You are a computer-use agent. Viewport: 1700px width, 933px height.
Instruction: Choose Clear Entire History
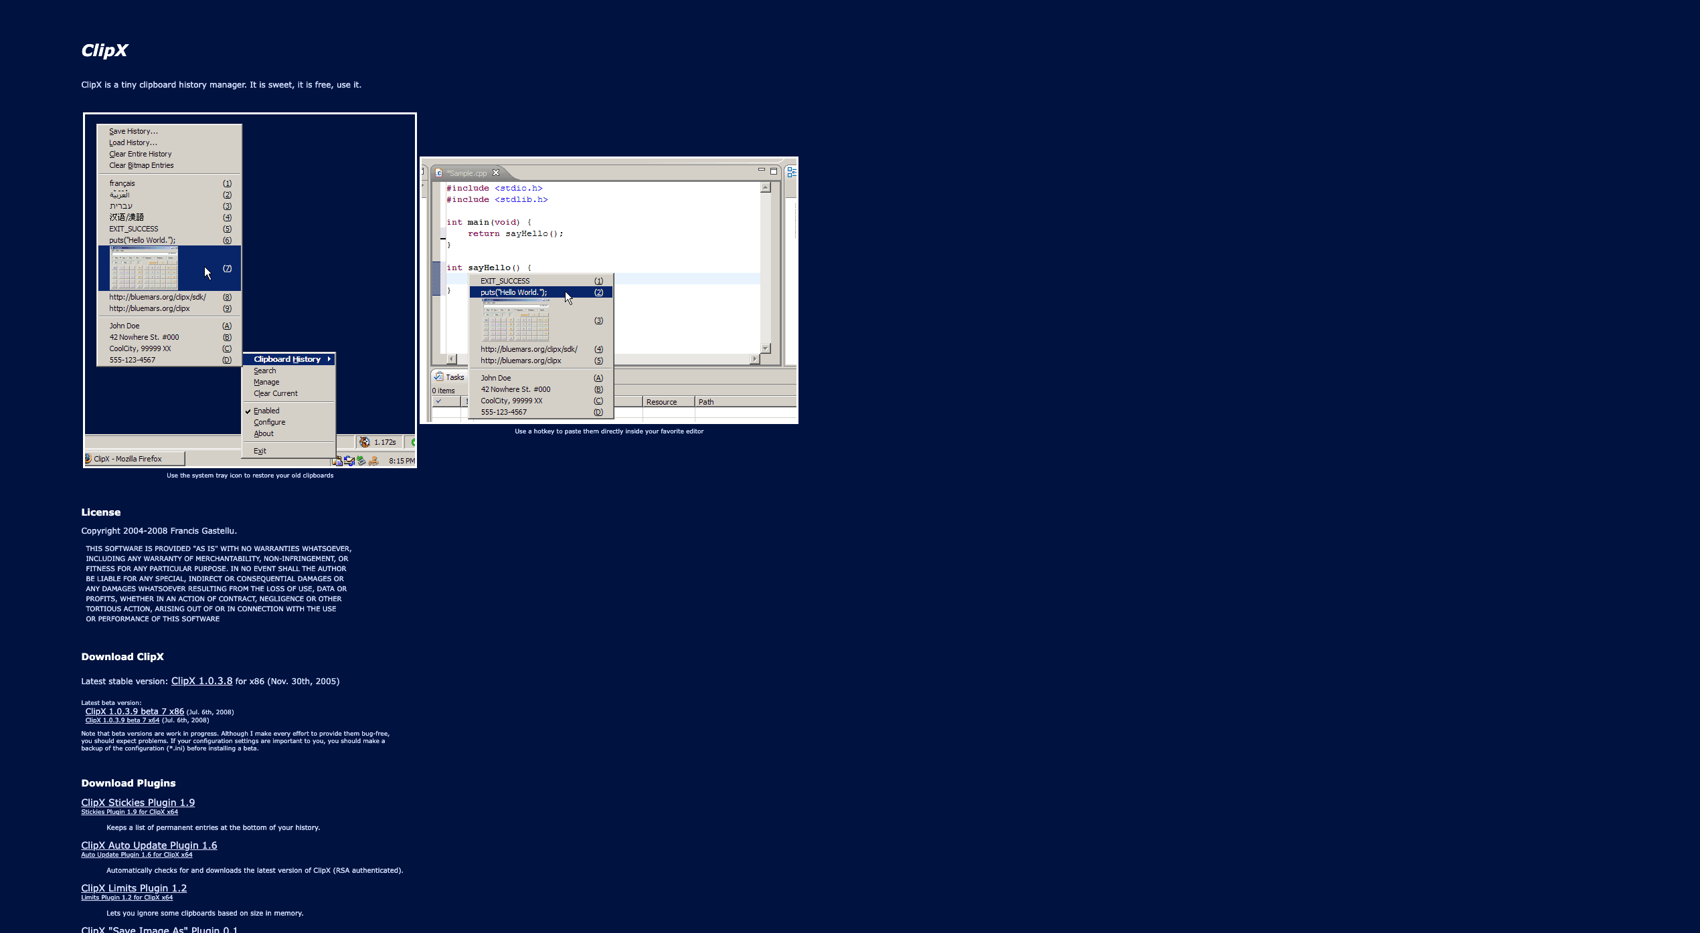click(169, 154)
